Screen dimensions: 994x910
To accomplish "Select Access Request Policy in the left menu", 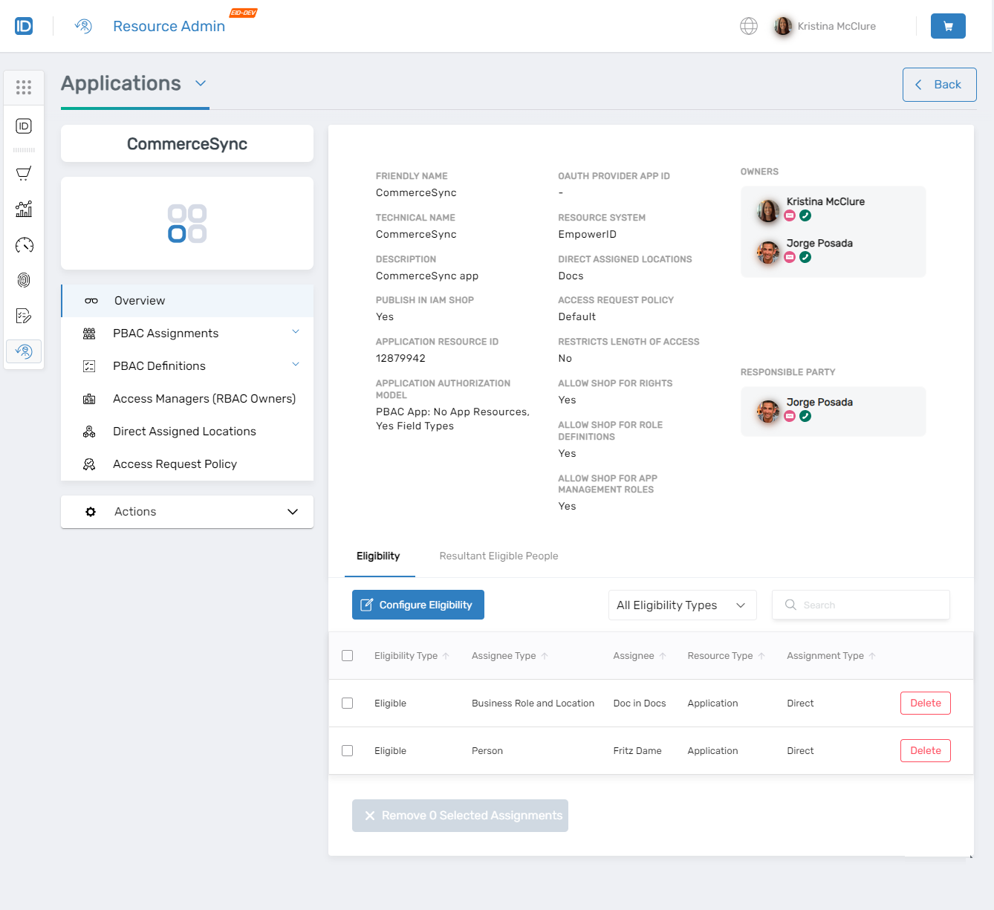I will [x=175, y=464].
